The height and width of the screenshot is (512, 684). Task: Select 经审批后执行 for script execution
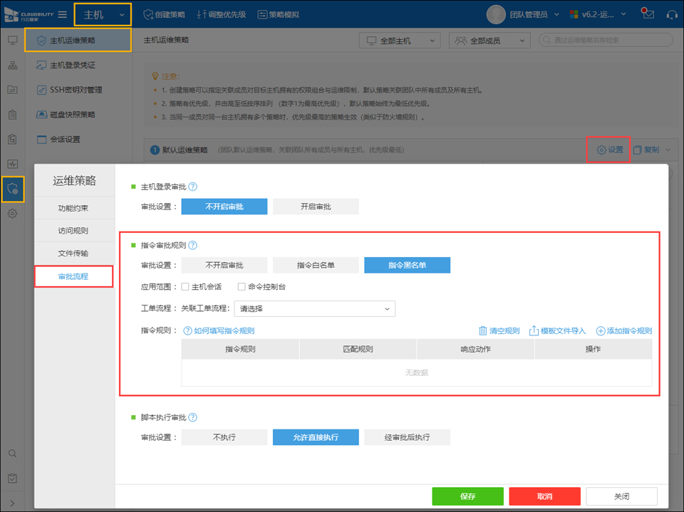[407, 437]
